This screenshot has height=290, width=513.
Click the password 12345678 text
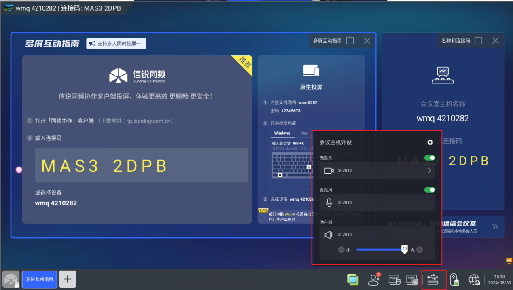point(291,111)
